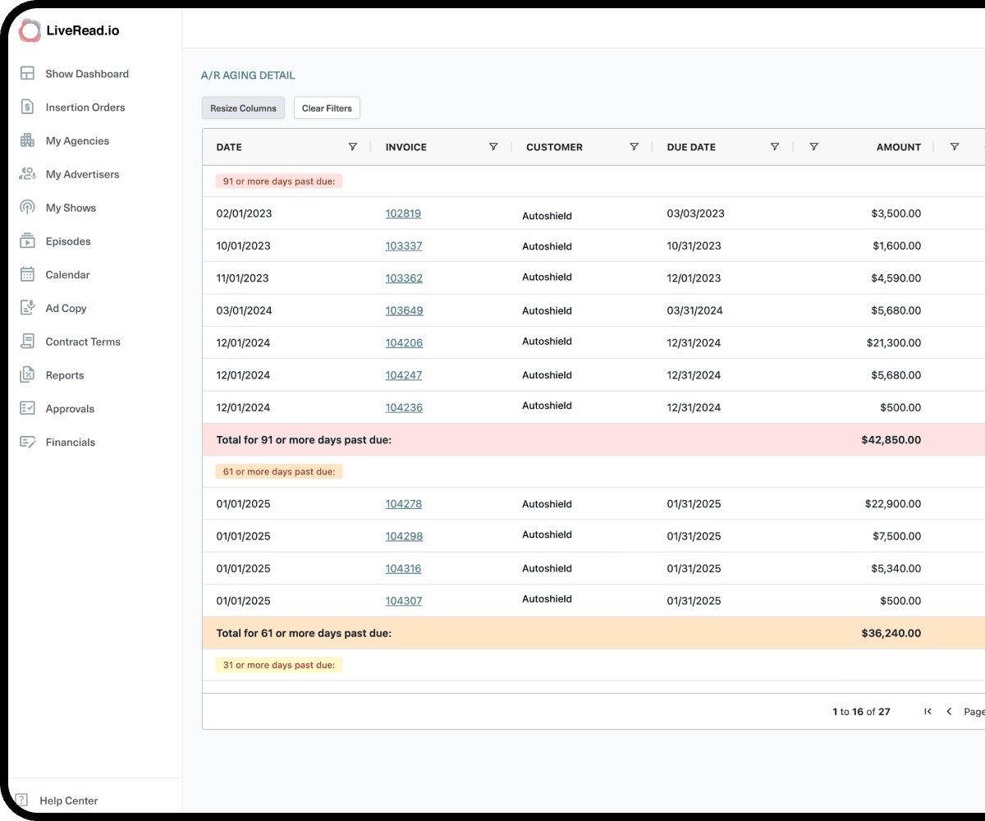Open invoice 104278 link
The height and width of the screenshot is (821, 985).
(404, 504)
